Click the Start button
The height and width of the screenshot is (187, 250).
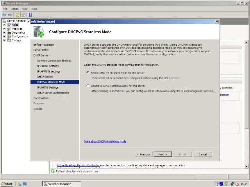pos(7,184)
